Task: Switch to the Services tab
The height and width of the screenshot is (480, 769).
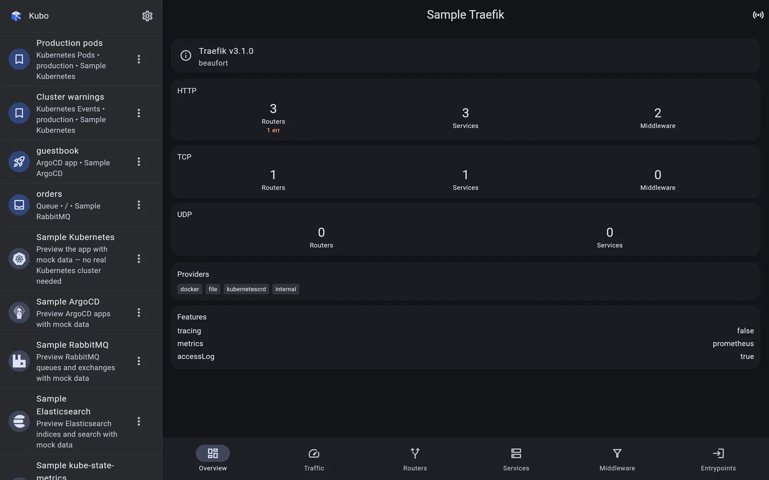Action: click(516, 458)
